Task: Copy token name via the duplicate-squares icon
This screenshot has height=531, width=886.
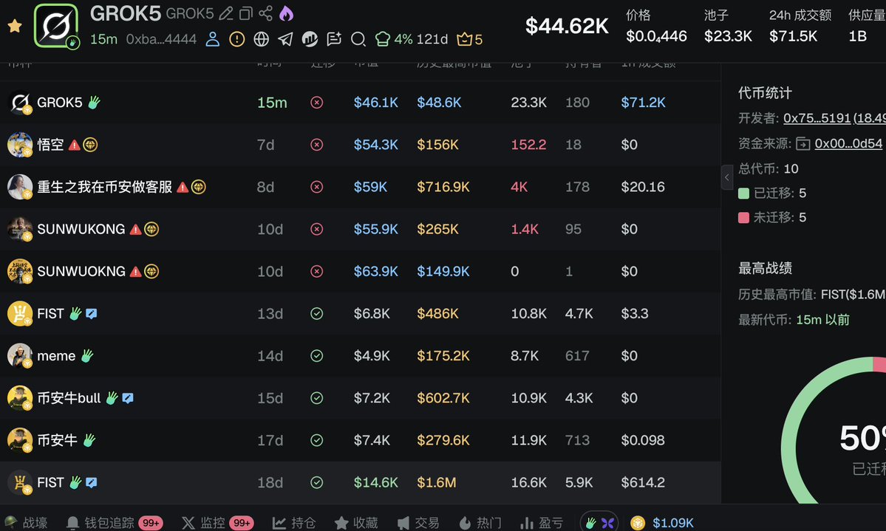Action: [x=246, y=13]
